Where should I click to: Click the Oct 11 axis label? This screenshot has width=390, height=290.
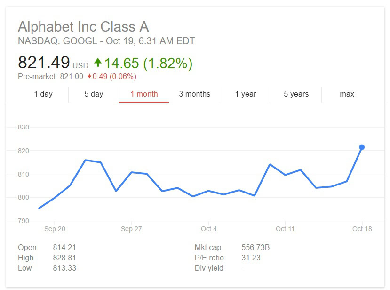coord(285,229)
